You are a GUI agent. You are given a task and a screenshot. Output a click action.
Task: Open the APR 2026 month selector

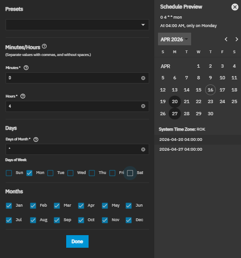coord(174,39)
